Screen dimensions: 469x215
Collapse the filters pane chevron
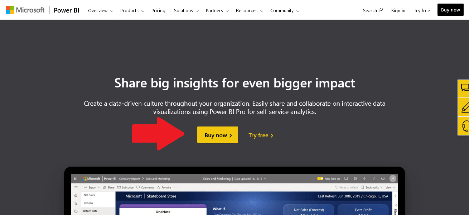[x=396, y=196]
